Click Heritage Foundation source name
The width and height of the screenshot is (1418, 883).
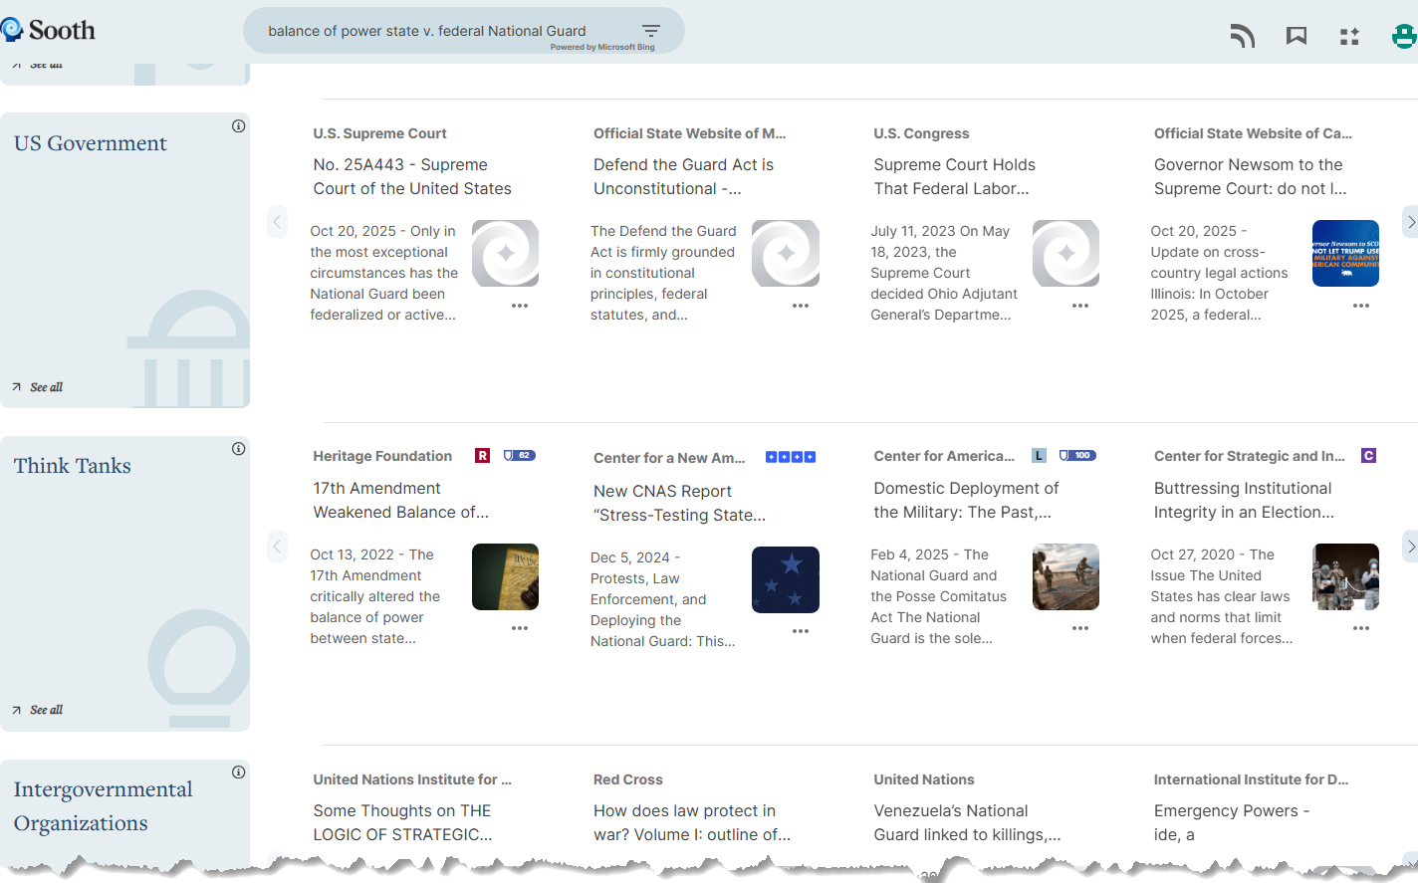382,456
